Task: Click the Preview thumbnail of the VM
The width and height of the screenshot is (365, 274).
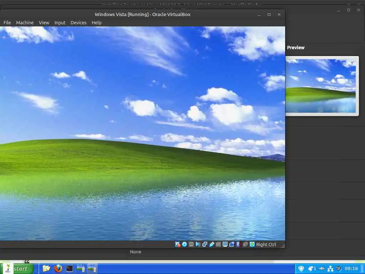Action: click(322, 86)
